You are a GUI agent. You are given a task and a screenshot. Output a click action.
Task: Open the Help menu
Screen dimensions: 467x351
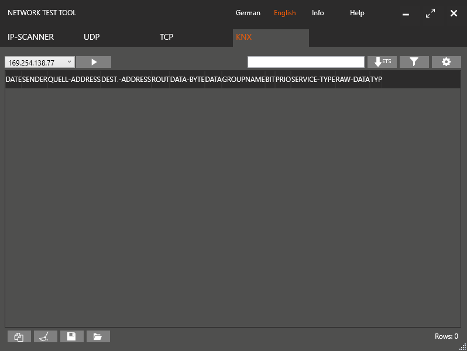357,13
